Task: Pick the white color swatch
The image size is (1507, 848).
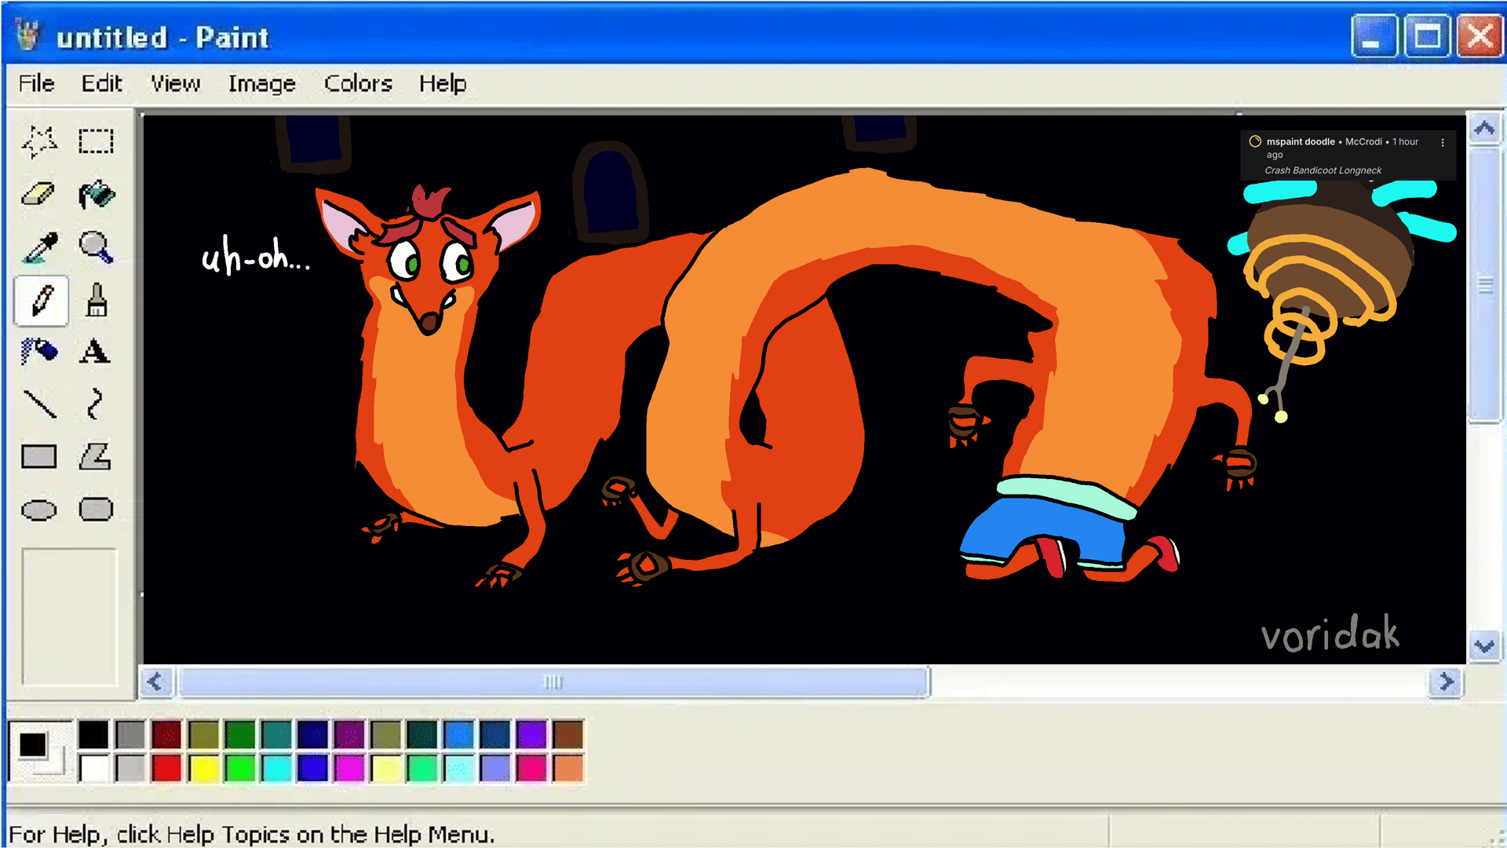Action: pyautogui.click(x=93, y=769)
